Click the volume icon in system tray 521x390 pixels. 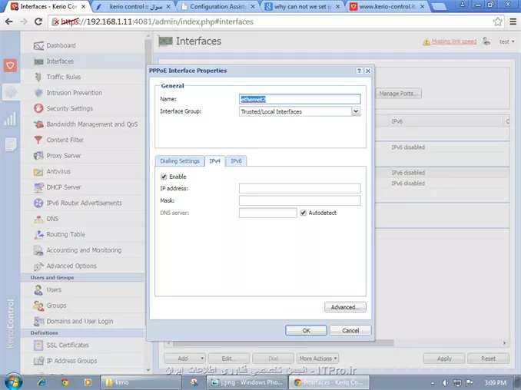(445, 382)
